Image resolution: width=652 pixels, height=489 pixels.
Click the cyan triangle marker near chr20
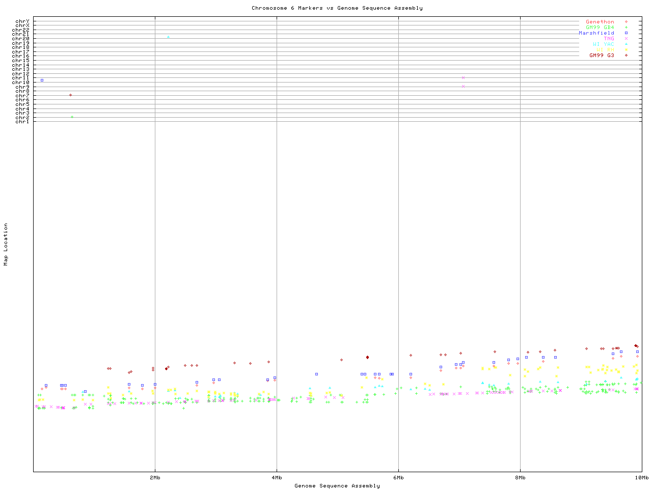(169, 37)
